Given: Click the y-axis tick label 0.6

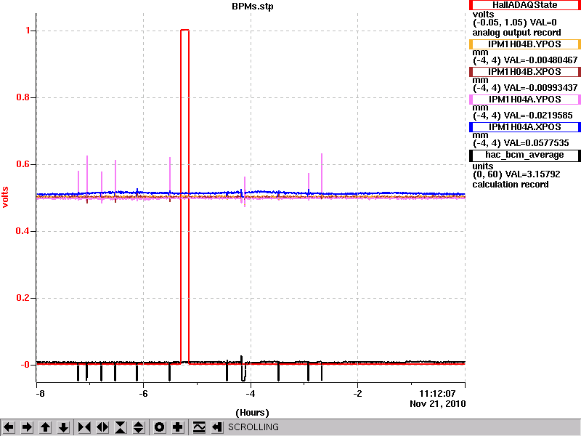Looking at the screenshot, I should click(23, 164).
